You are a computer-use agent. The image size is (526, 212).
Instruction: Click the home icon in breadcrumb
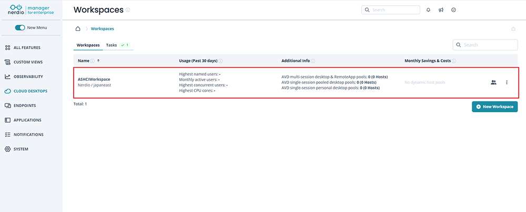[78, 29]
